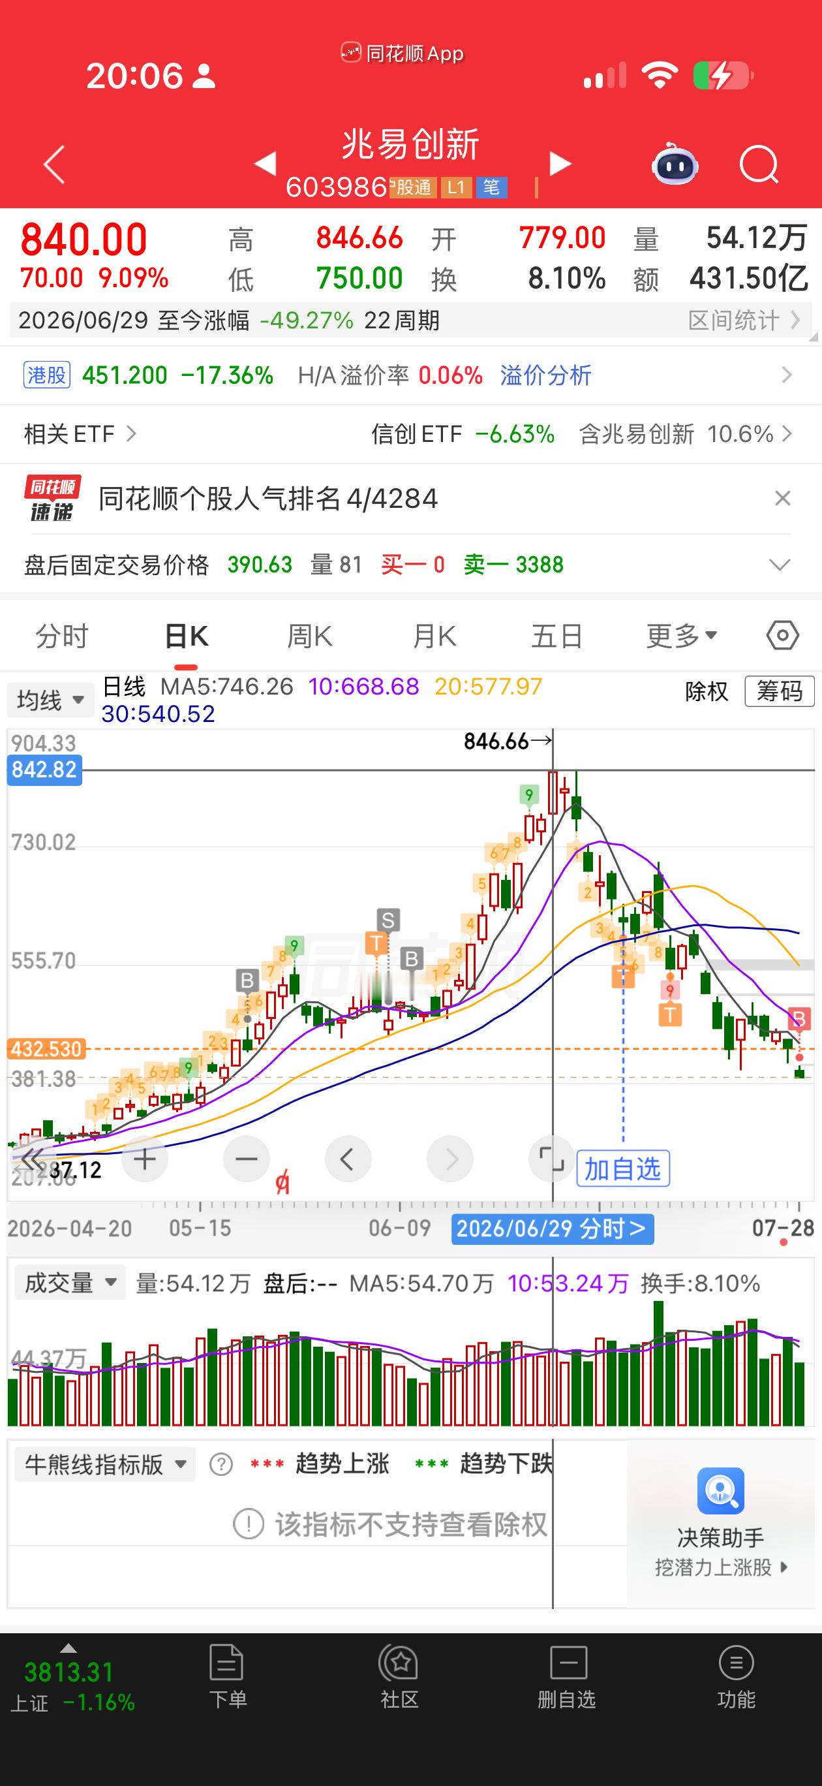This screenshot has width=822, height=1786.
Task: Toggle the 筹码 chip distribution button
Action: [779, 691]
